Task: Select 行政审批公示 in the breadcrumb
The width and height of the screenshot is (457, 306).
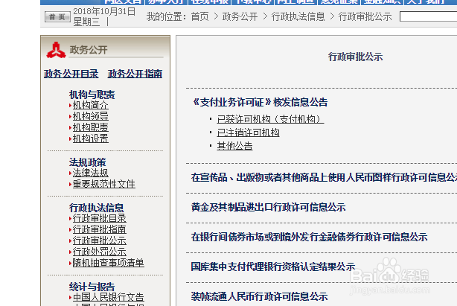Action: (x=365, y=16)
